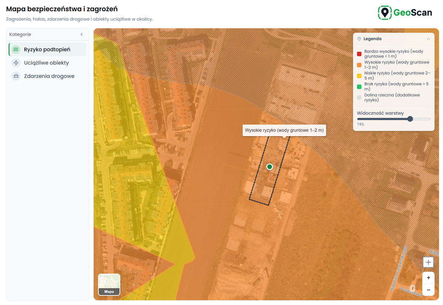
Task: Click the Dolina rzeczna legend text
Action: click(x=392, y=97)
